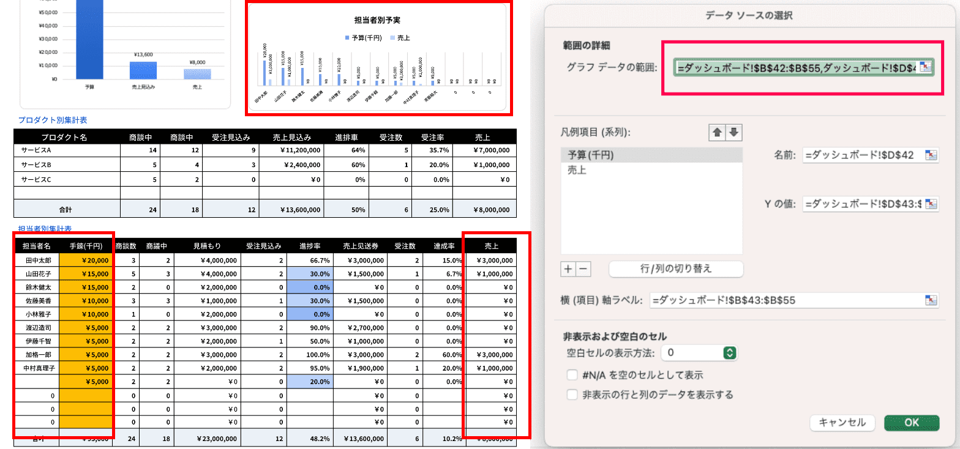Open 空白セルの表示方法 dropdown
The width and height of the screenshot is (960, 449).
tap(729, 353)
